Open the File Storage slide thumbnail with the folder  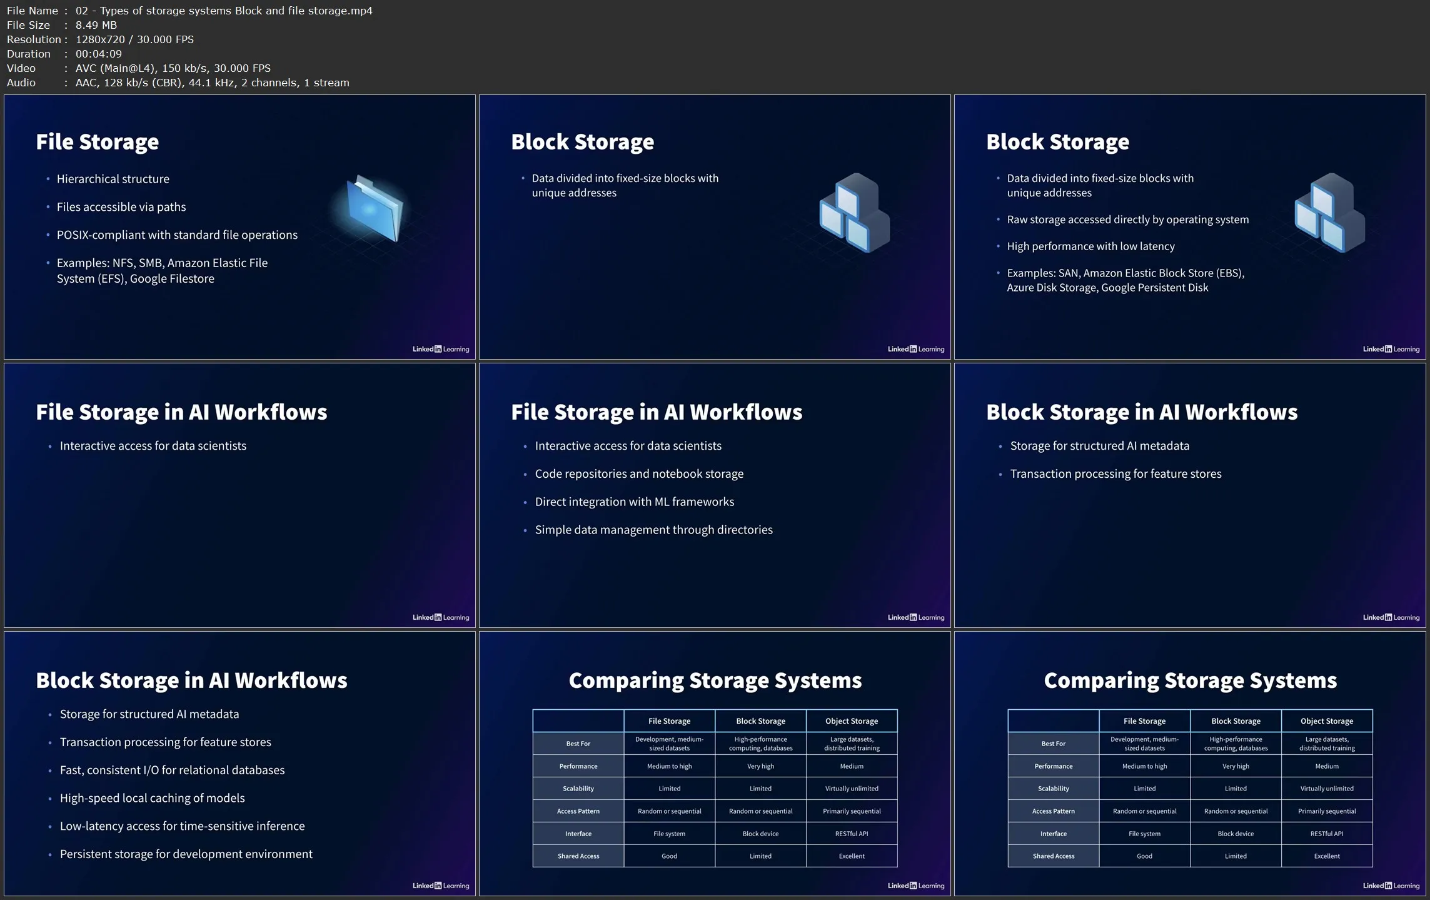pyautogui.click(x=239, y=227)
